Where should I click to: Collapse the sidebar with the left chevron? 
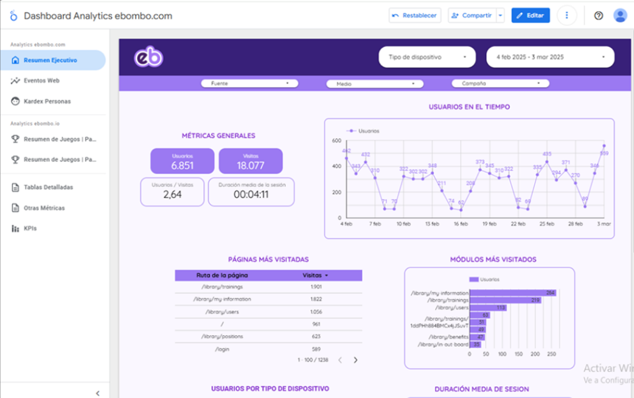[98, 394]
